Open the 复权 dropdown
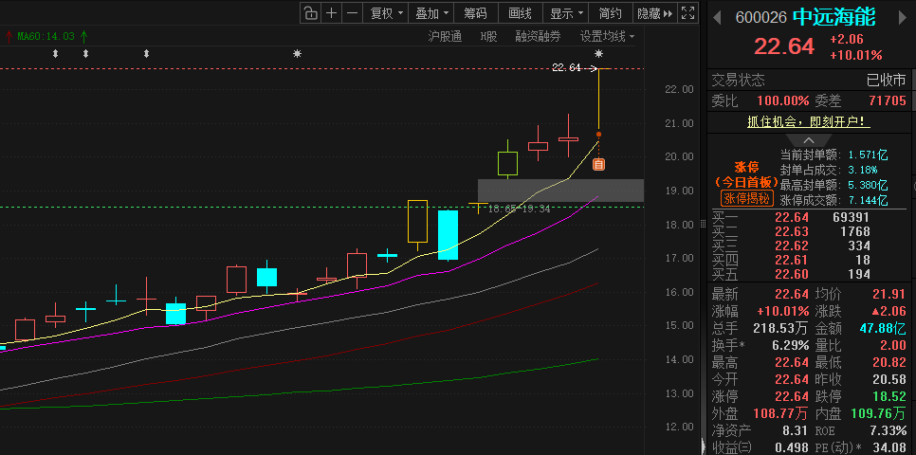The image size is (916, 455). [x=386, y=13]
